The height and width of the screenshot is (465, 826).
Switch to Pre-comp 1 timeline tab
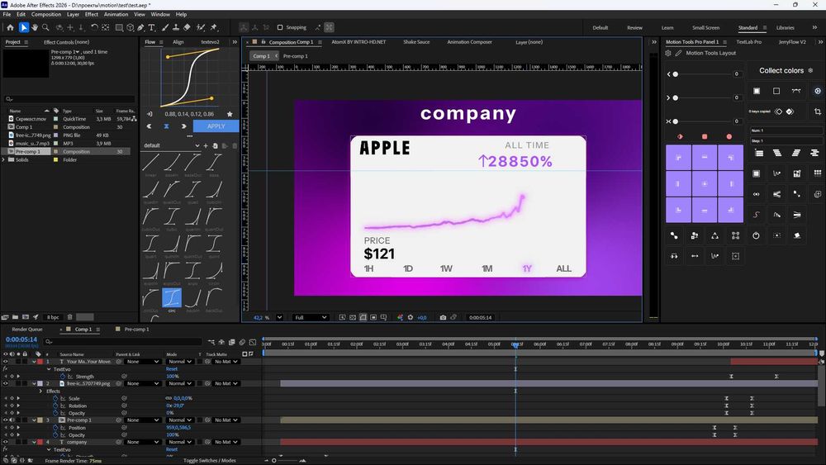click(136, 329)
